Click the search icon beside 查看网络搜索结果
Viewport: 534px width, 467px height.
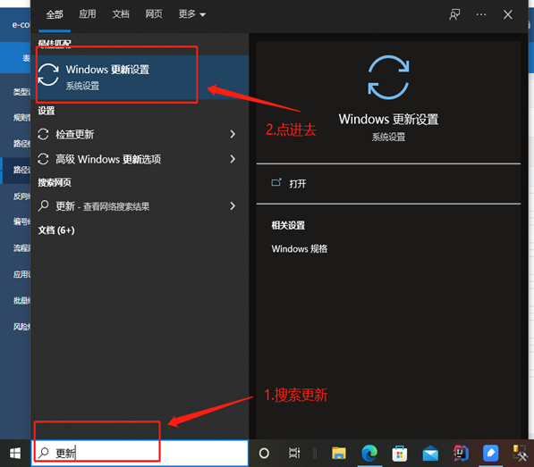coord(43,206)
